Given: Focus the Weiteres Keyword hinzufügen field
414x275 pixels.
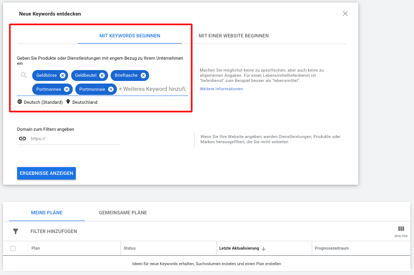Looking at the screenshot, I should [x=153, y=89].
